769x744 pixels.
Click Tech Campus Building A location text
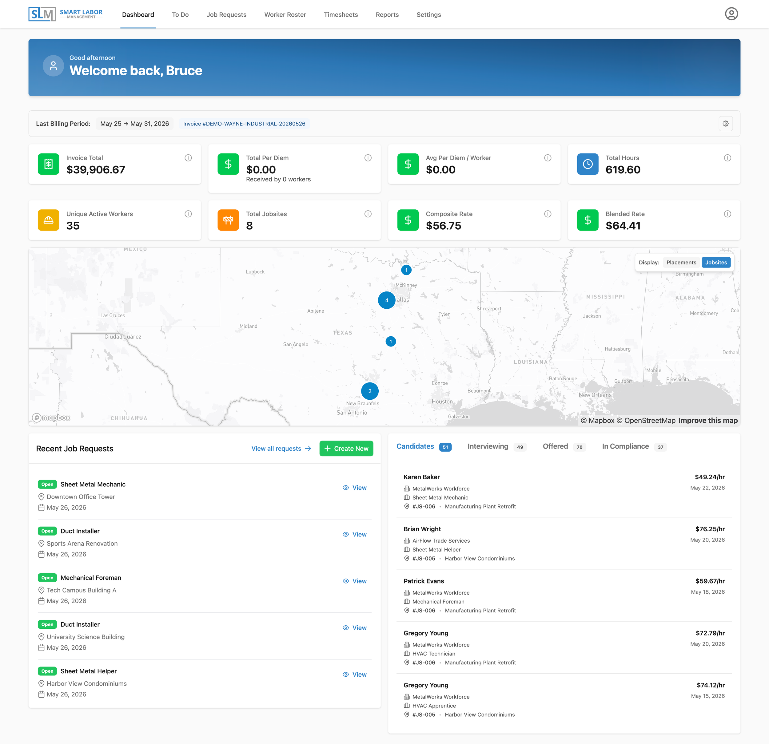point(82,590)
